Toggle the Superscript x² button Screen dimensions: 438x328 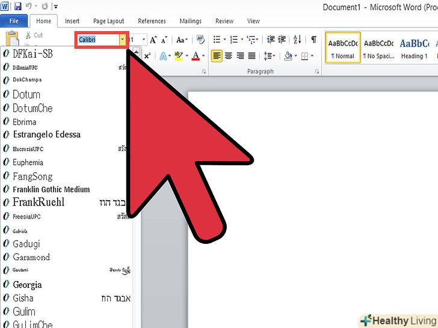147,56
